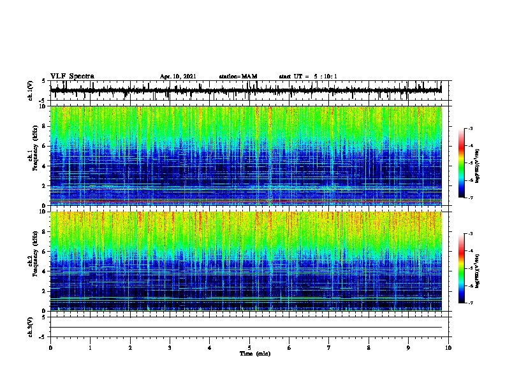Click the "ch.2 Frequency (kHz)" axis label
Image resolution: width=505 pixels, height=390 pixels.
(33, 254)
